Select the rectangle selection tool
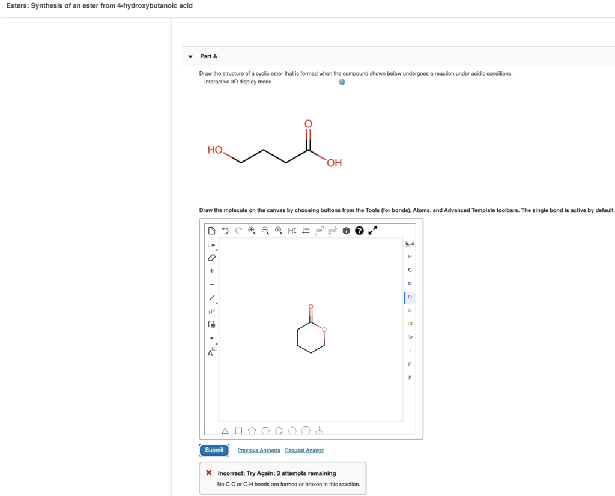This screenshot has height=496, width=615. pyautogui.click(x=210, y=245)
